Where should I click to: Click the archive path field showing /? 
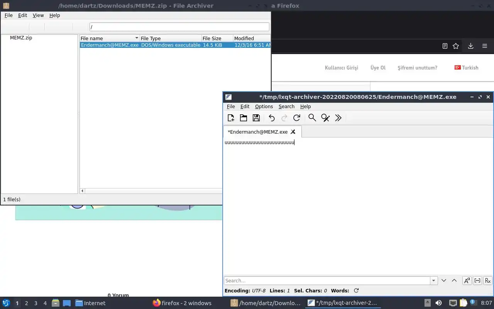179,27
